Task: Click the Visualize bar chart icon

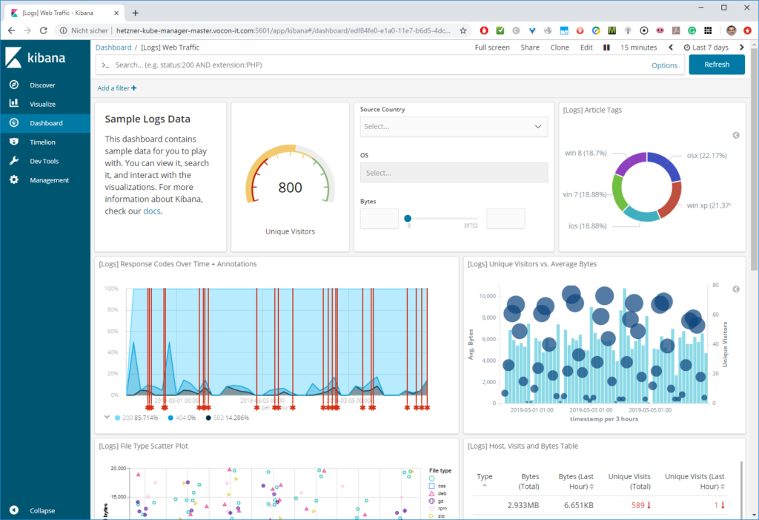Action: [x=14, y=103]
